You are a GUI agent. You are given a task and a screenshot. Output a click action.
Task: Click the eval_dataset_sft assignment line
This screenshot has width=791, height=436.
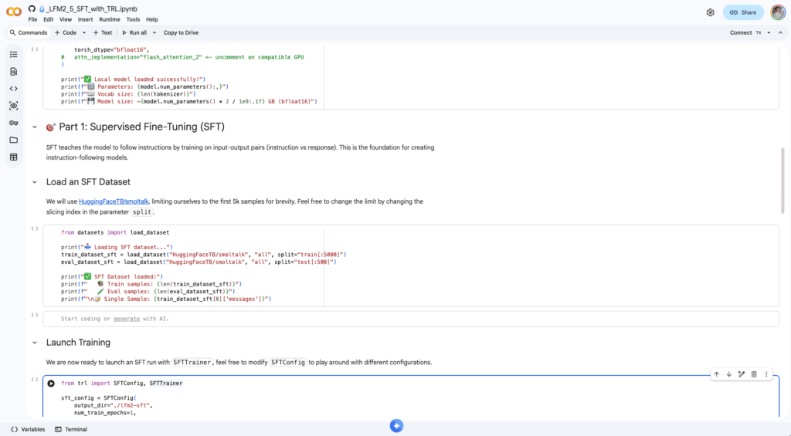coord(199,262)
